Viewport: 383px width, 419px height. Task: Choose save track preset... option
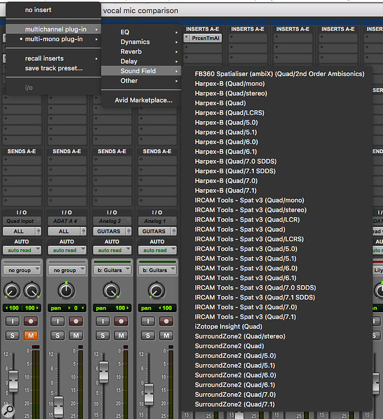53,68
